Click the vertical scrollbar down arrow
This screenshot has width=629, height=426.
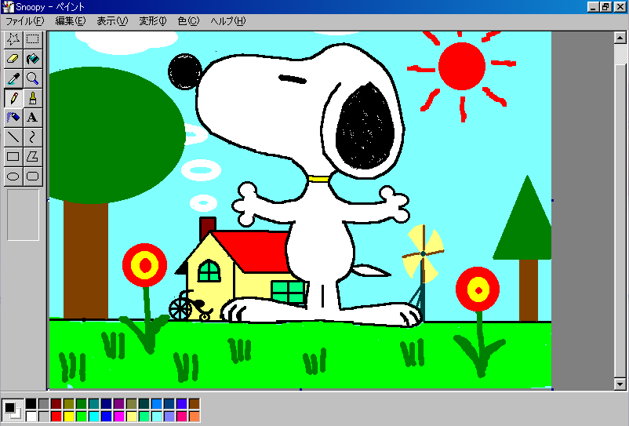coord(620,384)
